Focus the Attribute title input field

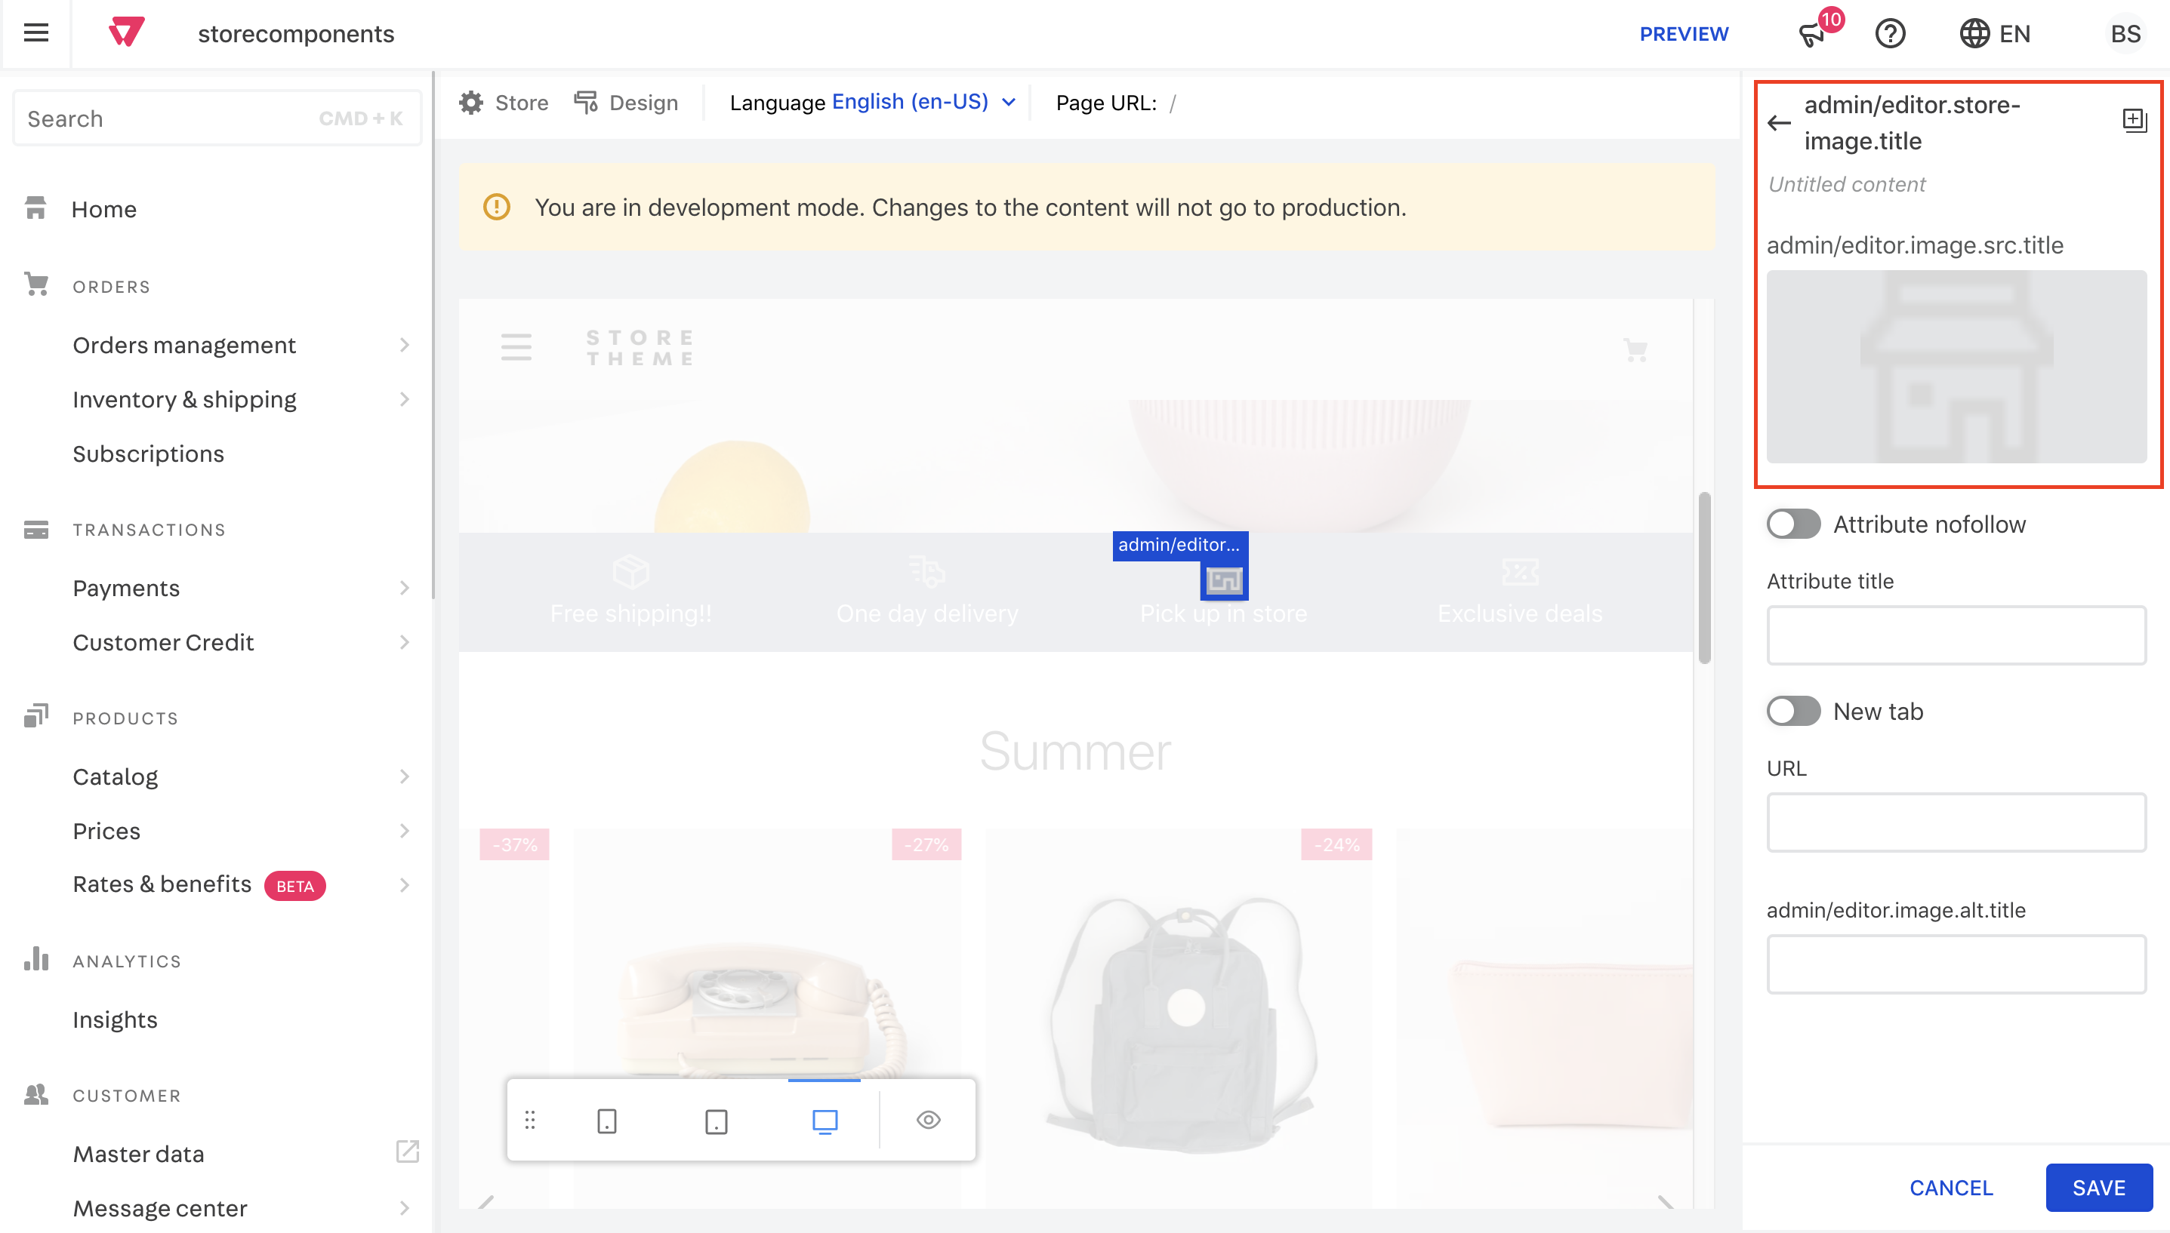tap(1956, 635)
